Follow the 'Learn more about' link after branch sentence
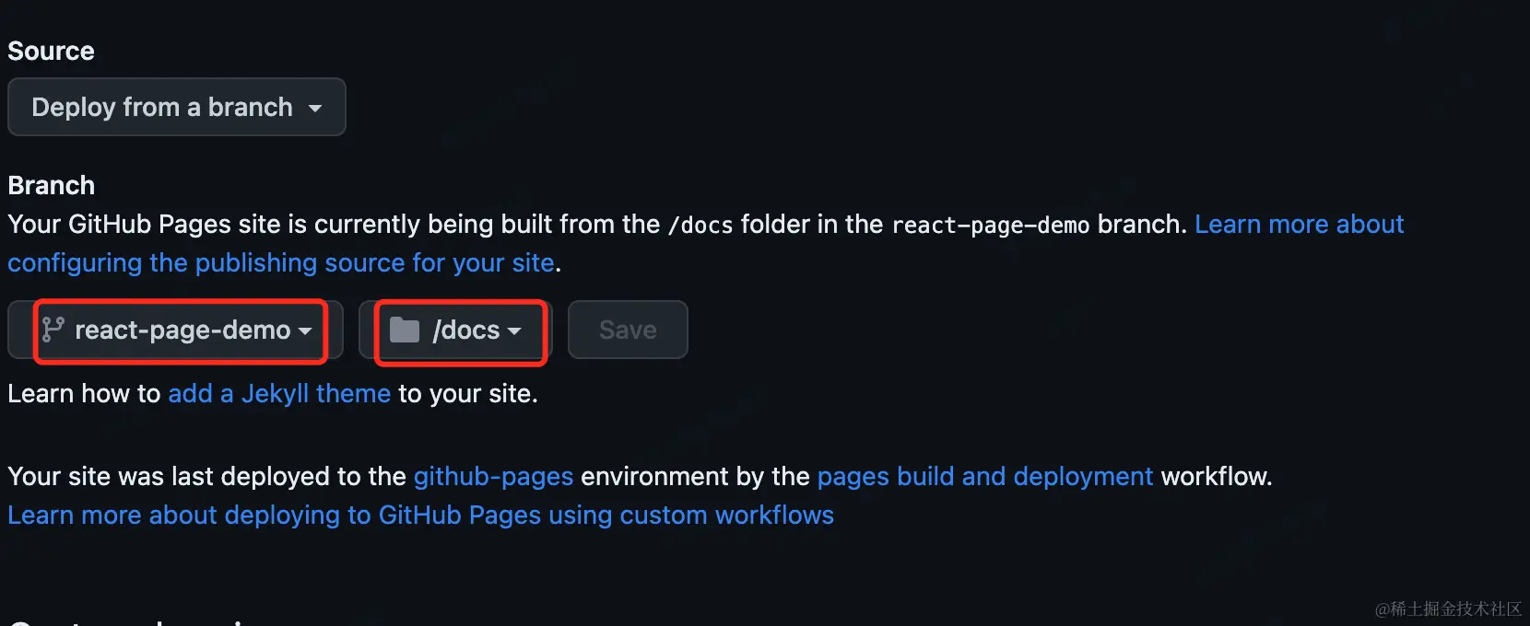1530x626 pixels. [x=1299, y=224]
